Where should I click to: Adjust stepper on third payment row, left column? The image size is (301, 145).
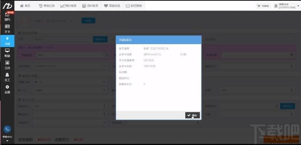[104, 123]
